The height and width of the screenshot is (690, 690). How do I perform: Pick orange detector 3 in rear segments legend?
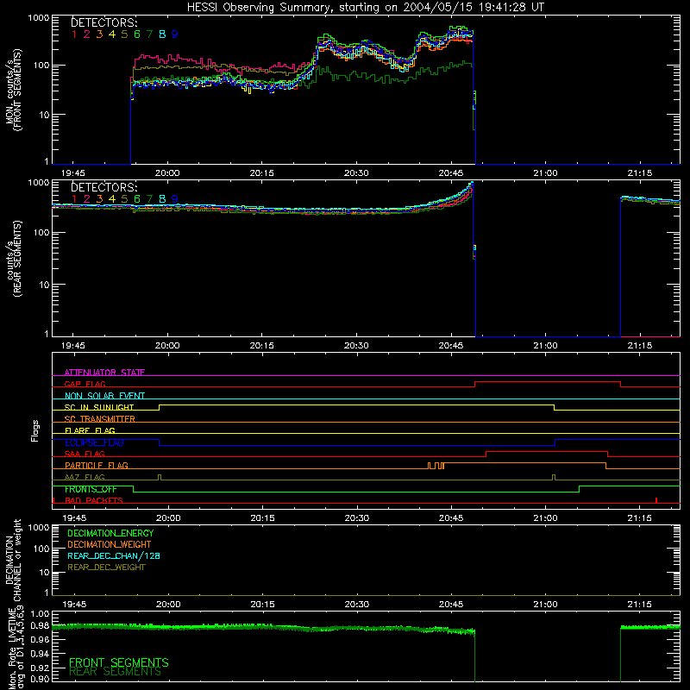pos(99,199)
